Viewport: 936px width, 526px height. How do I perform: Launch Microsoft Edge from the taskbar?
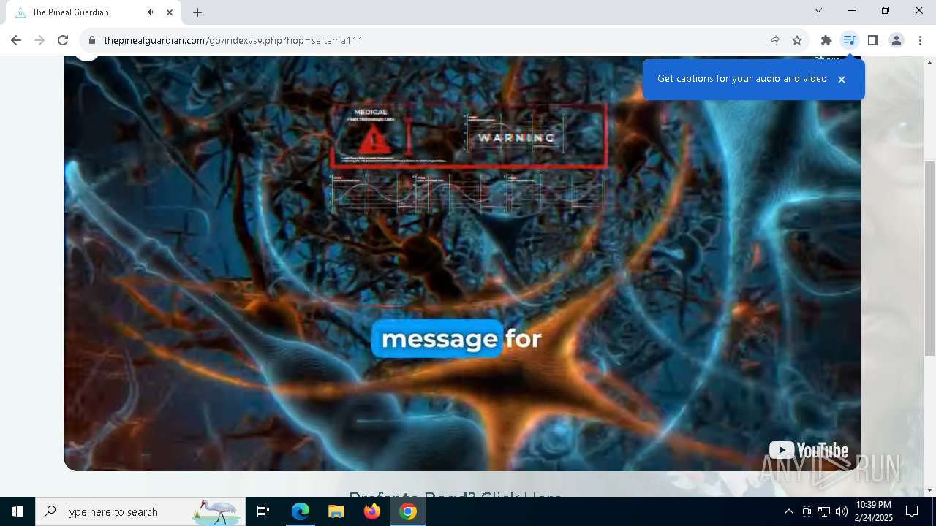[x=301, y=511]
